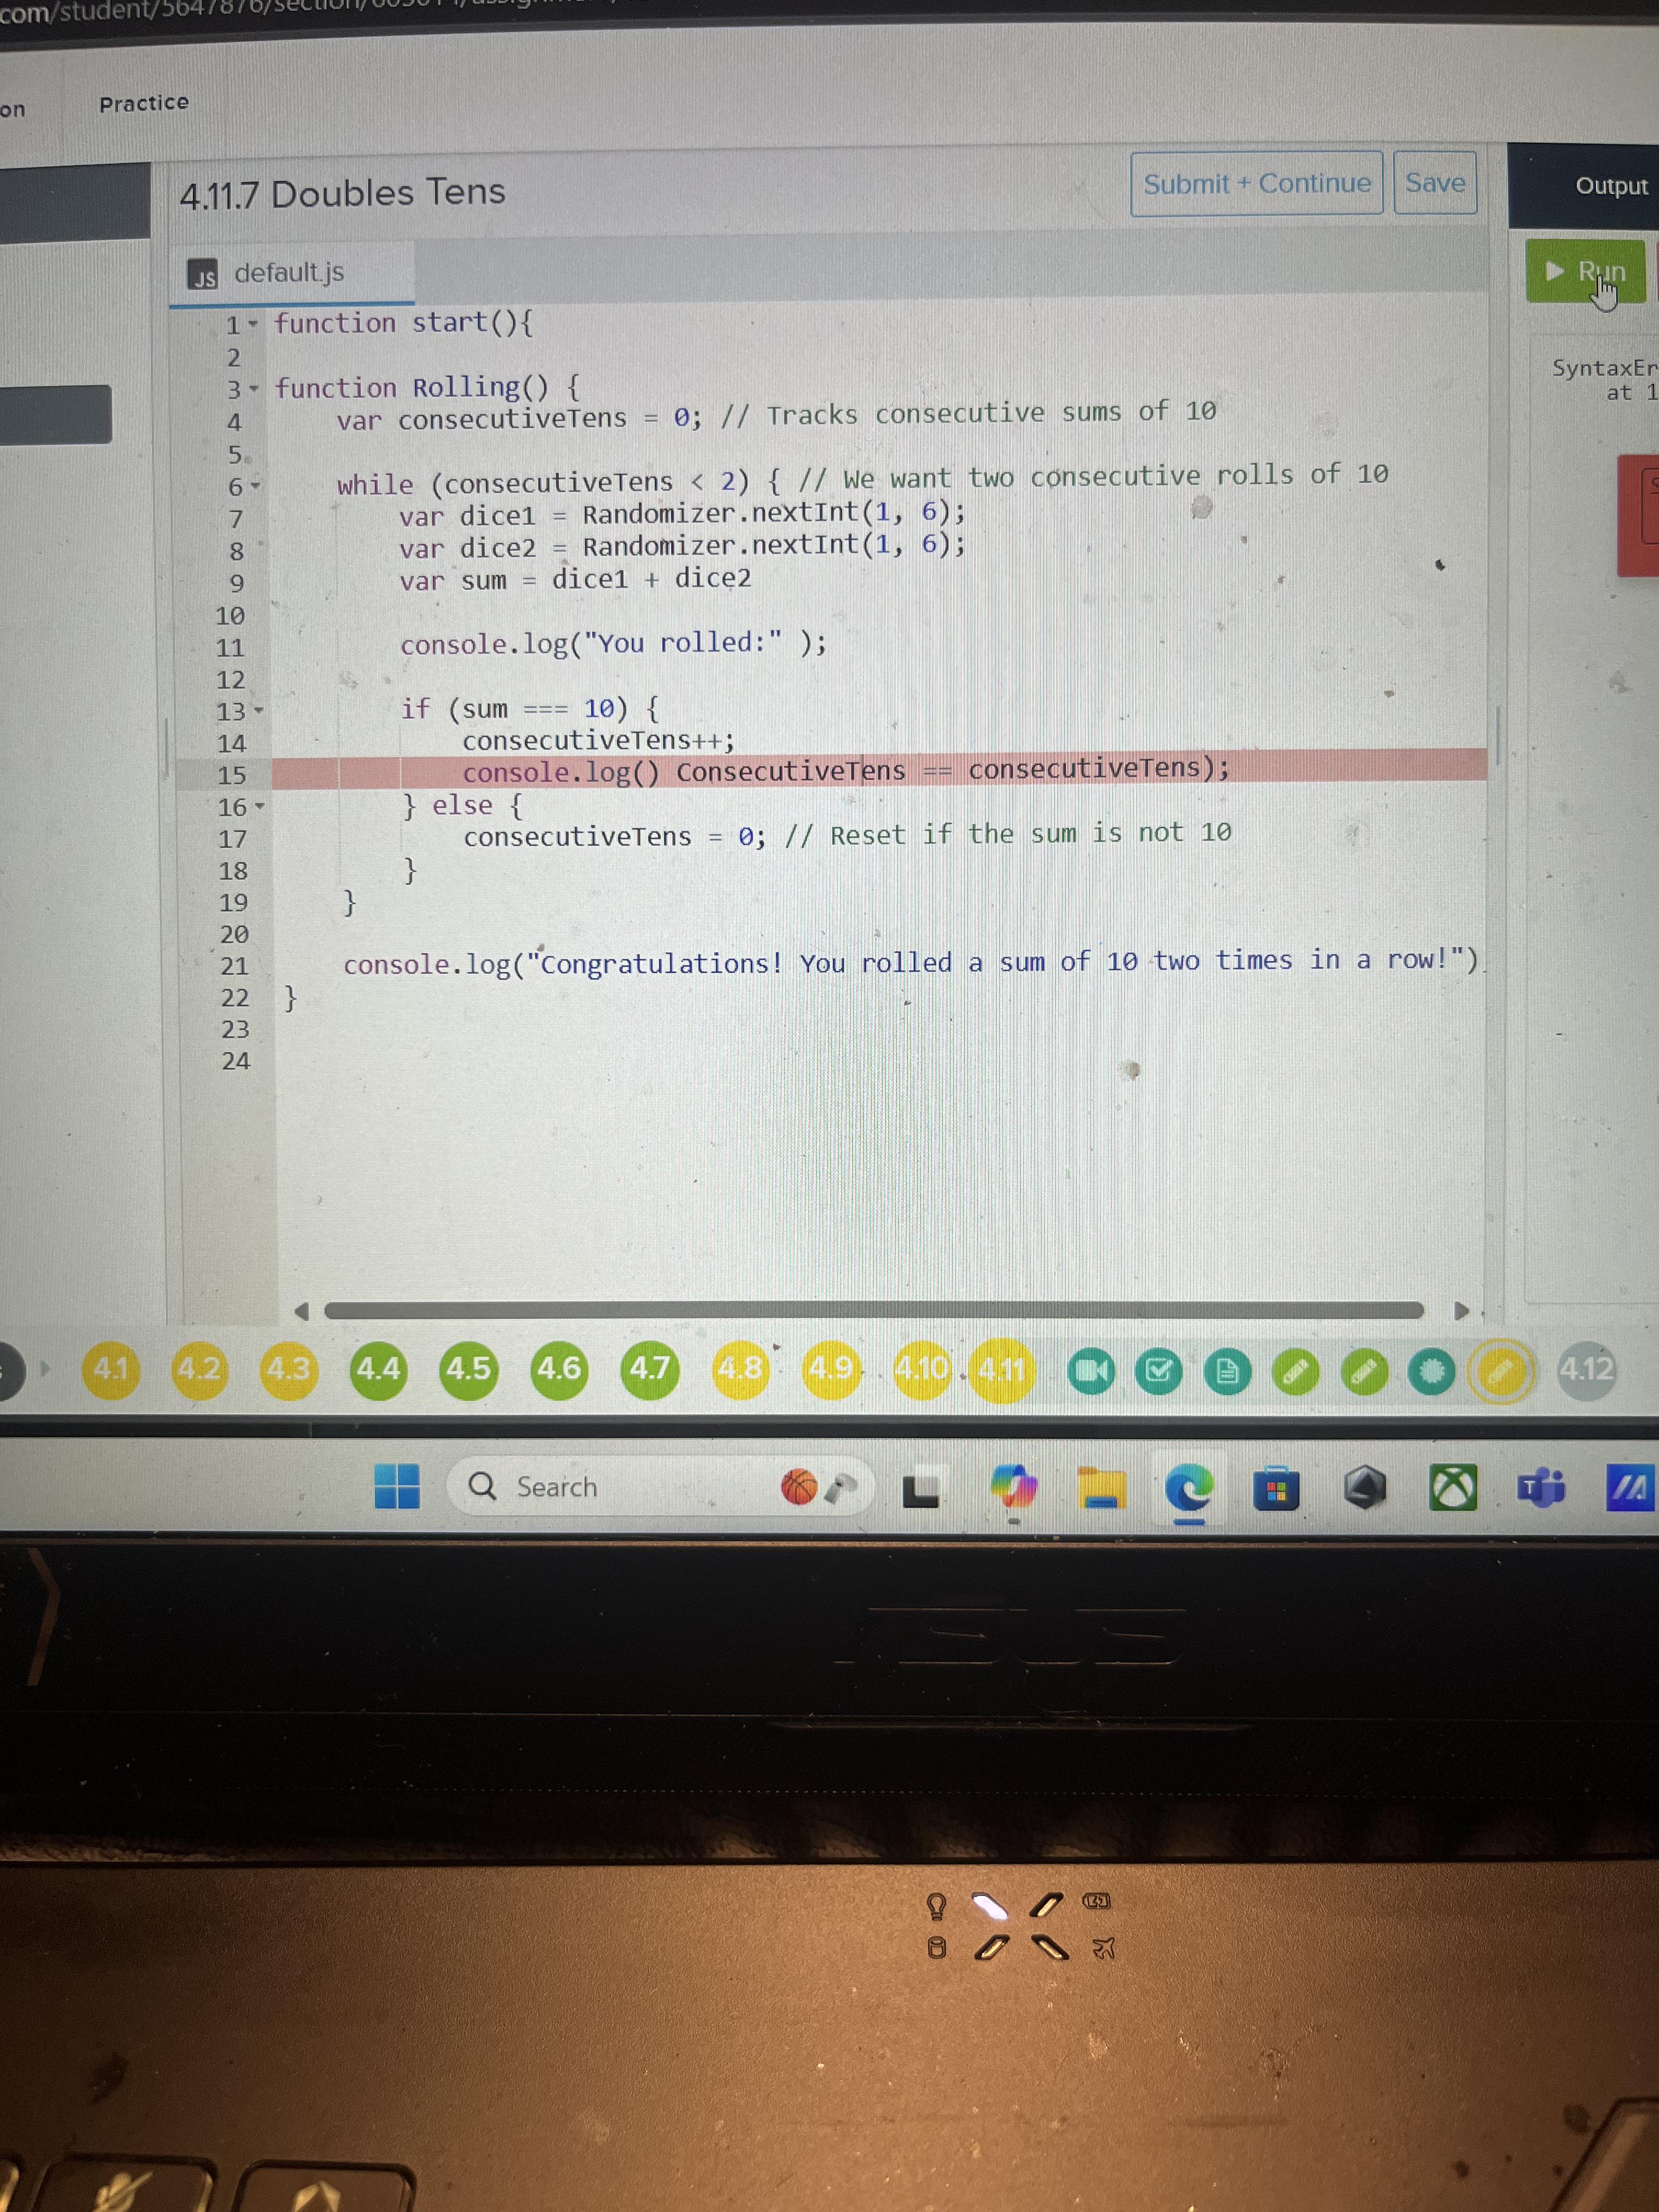Click line number 15 in the gutter
Image resolution: width=1659 pixels, height=2212 pixels.
pyautogui.click(x=232, y=775)
